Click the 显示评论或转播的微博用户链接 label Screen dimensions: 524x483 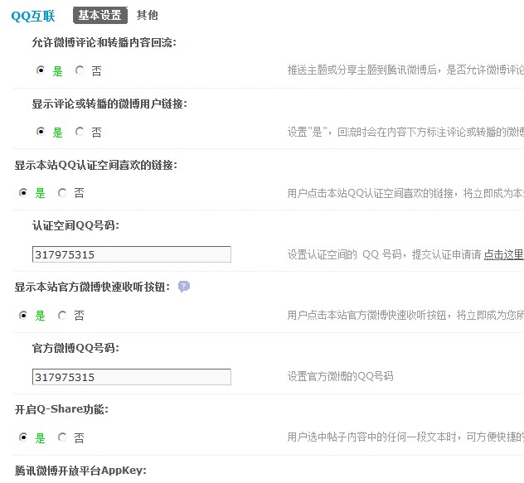coord(109,104)
